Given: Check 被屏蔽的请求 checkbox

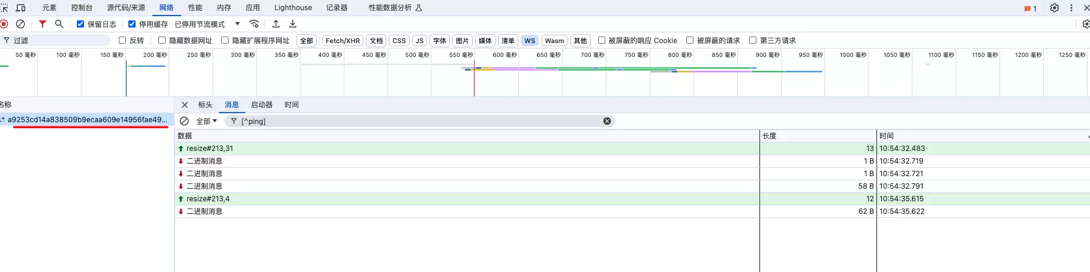Looking at the screenshot, I should coord(690,40).
